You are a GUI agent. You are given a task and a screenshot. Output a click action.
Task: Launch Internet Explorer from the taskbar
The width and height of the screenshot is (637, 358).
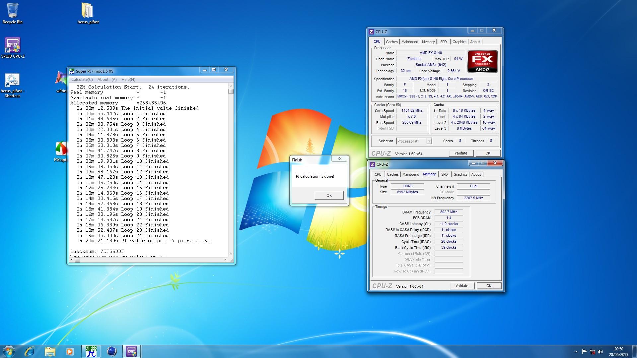pyautogui.click(x=30, y=351)
